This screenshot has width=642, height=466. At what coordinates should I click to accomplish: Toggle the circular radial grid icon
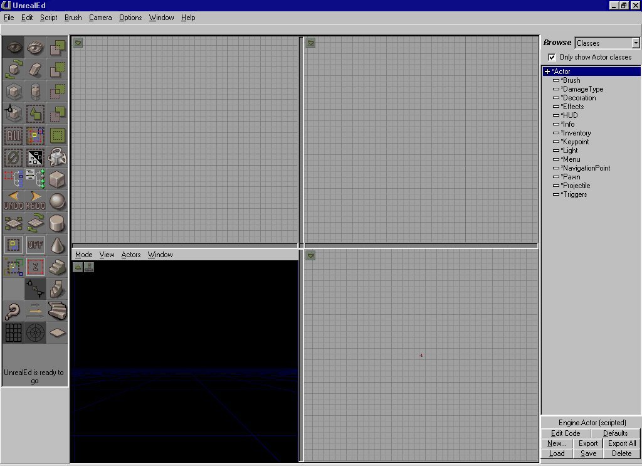(36, 333)
